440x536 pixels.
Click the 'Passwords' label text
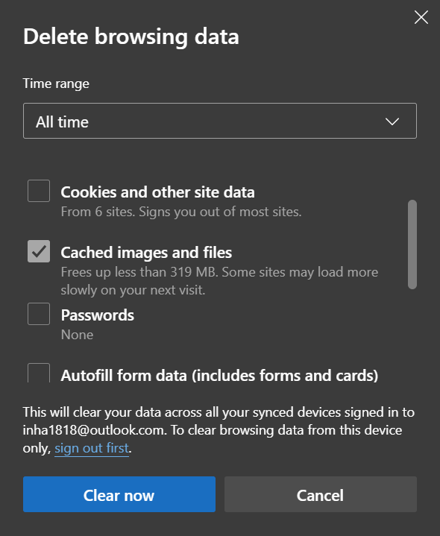[x=98, y=315]
